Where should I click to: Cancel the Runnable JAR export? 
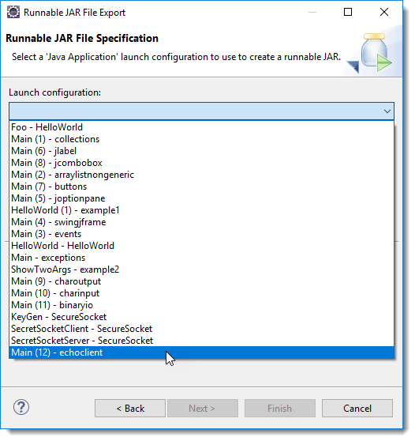click(357, 408)
